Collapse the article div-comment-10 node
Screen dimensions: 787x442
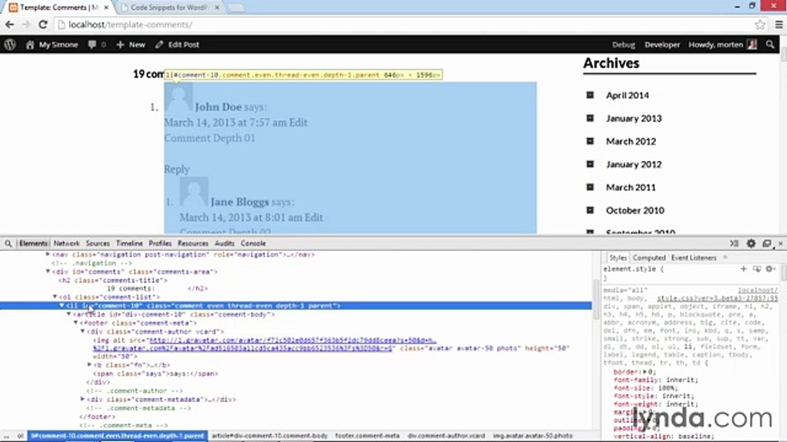[69, 314]
